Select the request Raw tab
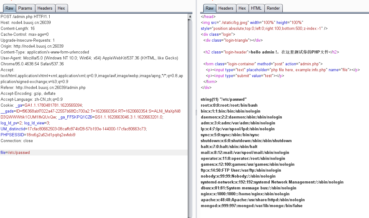Screen dimensions: 369x218 tap(9, 8)
